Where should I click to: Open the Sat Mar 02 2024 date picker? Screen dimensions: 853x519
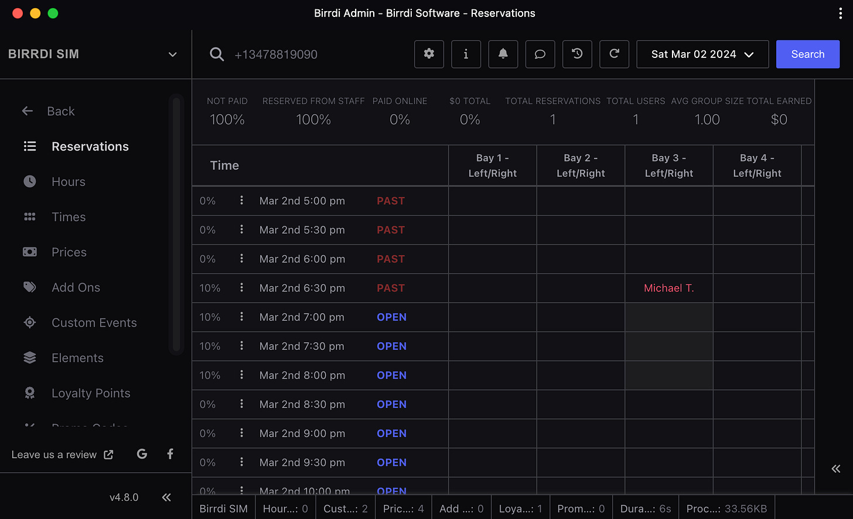click(702, 54)
